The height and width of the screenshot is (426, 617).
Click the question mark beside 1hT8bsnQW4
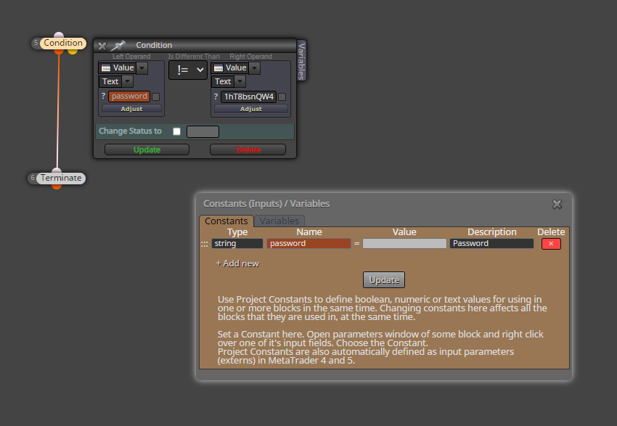pos(216,96)
